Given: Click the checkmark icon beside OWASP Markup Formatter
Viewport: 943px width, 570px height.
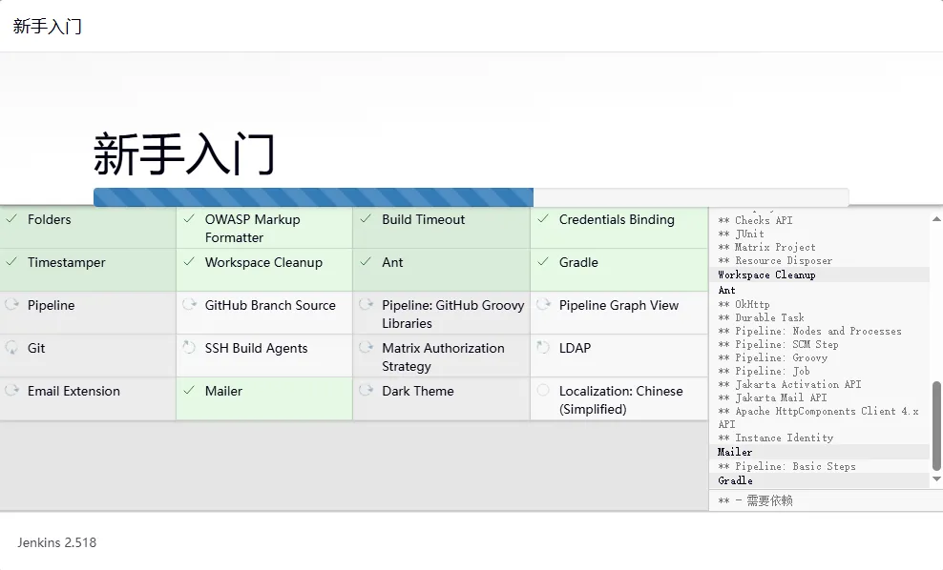Looking at the screenshot, I should tap(189, 219).
